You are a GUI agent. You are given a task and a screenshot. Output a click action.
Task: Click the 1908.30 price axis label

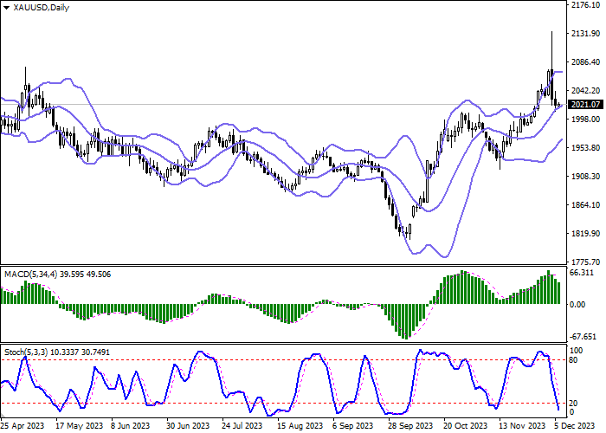point(585,177)
